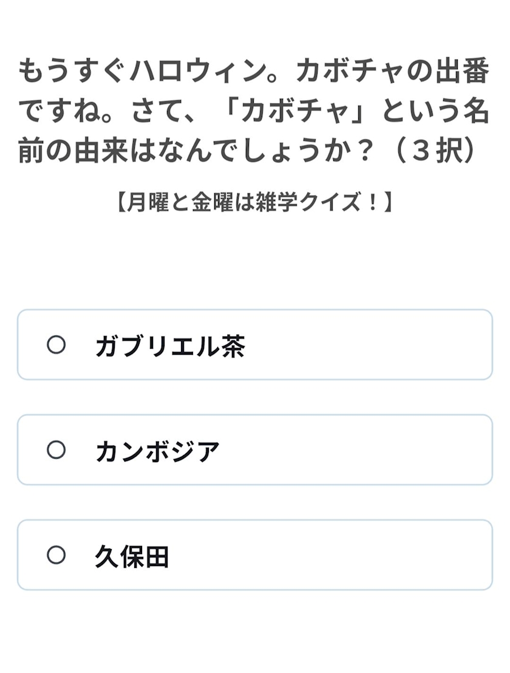
Task: Select the 久保田 radio button circle
Action: (56, 555)
